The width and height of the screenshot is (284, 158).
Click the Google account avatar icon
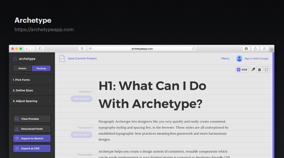239,58
